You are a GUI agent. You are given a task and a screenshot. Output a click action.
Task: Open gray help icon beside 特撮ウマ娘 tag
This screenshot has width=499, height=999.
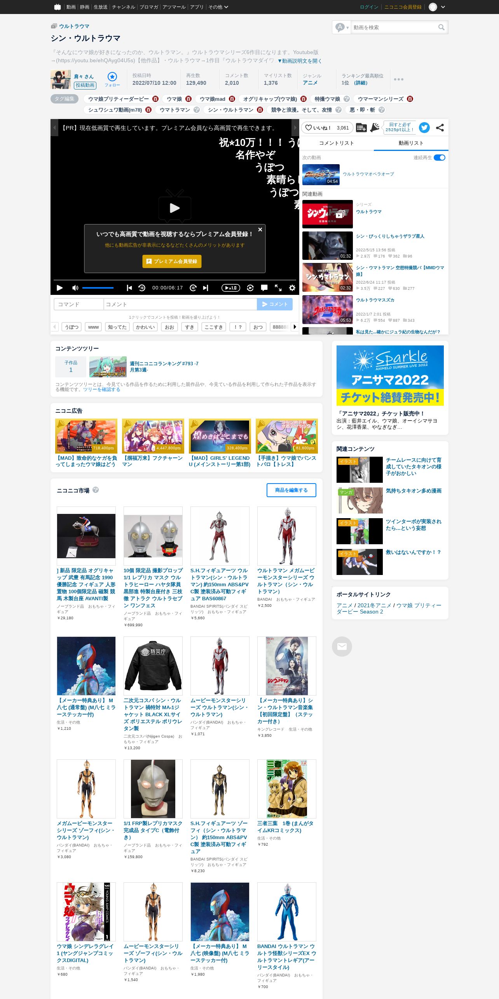tap(347, 99)
